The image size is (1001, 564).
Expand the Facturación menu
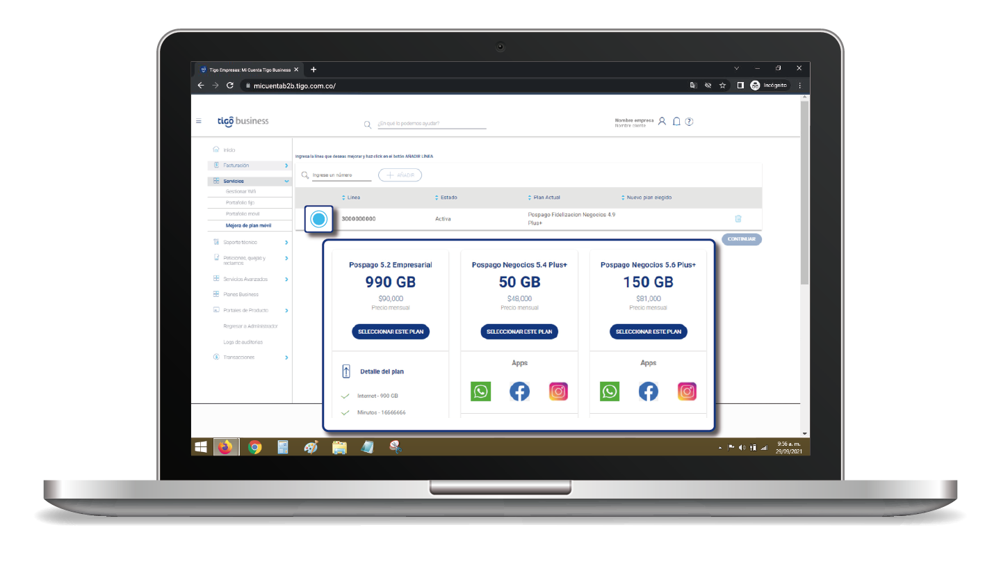click(x=249, y=166)
